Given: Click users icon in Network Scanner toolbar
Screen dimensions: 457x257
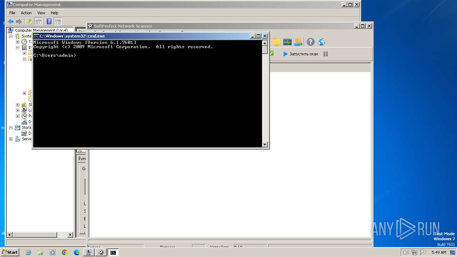Looking at the screenshot, I should click(298, 42).
